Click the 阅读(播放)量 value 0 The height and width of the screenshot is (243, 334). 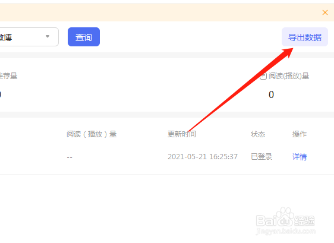pyautogui.click(x=271, y=94)
